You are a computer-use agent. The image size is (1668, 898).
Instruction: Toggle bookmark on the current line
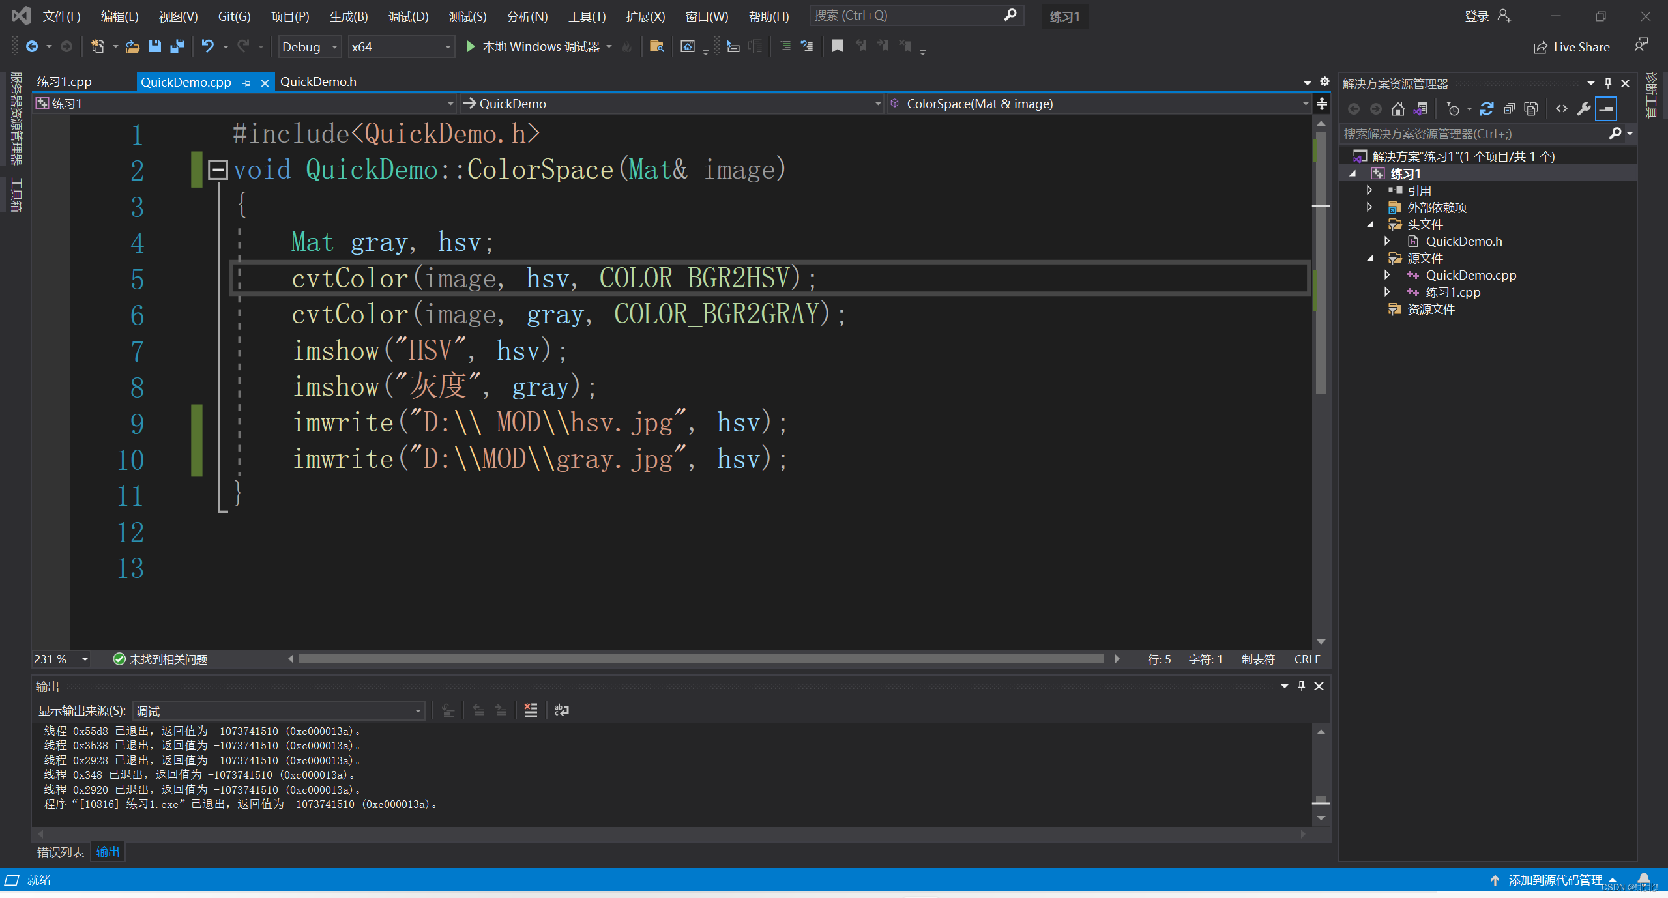click(x=838, y=46)
